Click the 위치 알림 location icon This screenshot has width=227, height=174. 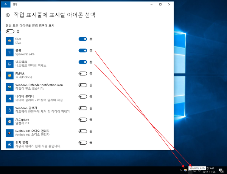[9, 145]
